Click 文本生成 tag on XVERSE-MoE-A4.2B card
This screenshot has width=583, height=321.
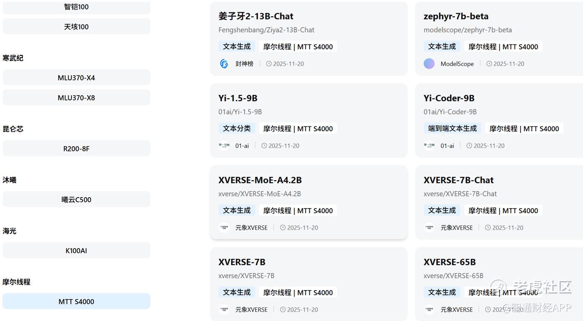click(x=237, y=210)
